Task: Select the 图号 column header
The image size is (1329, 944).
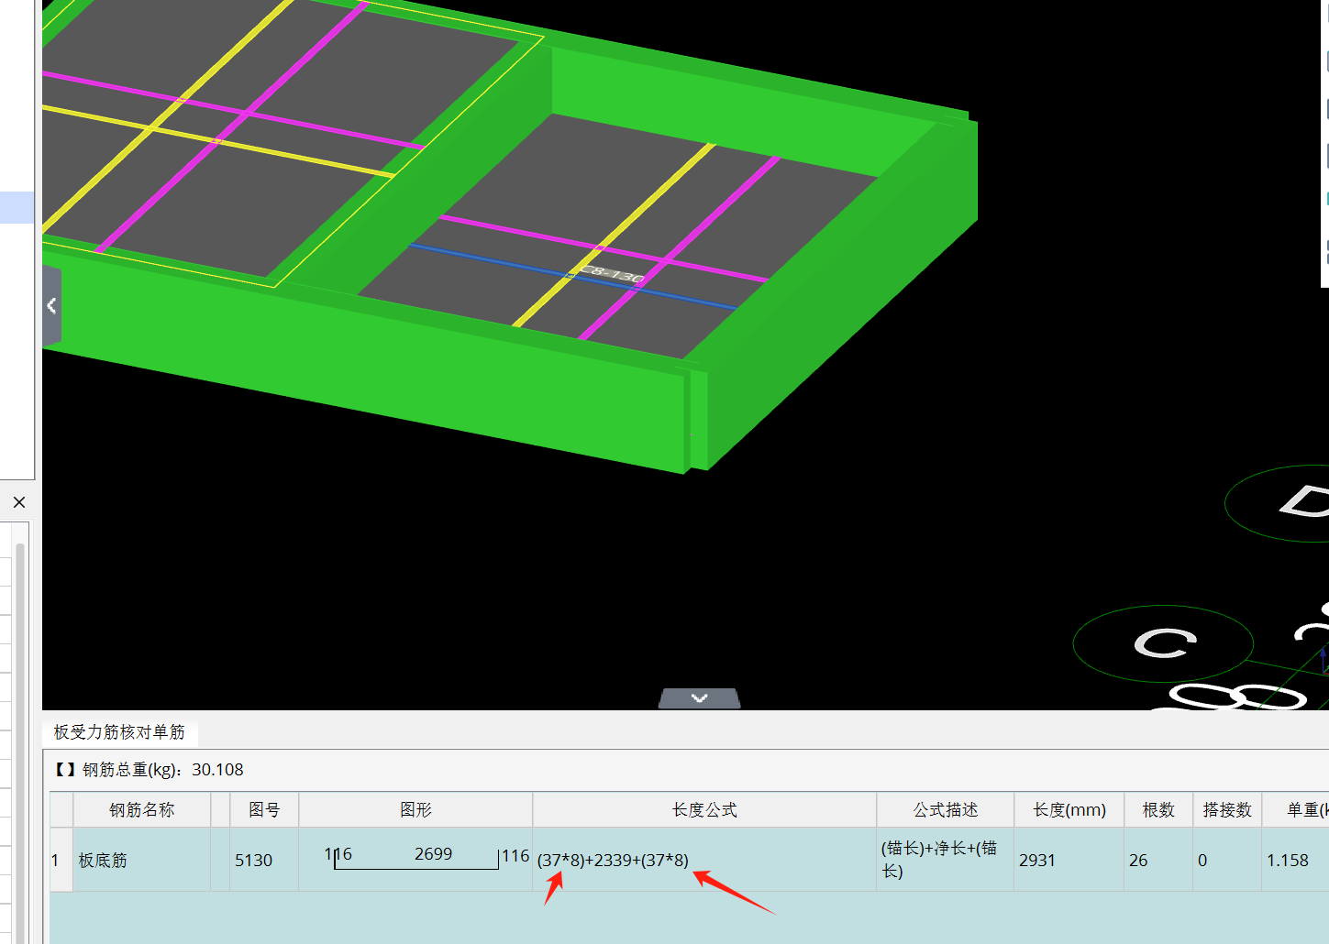Action: pyautogui.click(x=264, y=810)
